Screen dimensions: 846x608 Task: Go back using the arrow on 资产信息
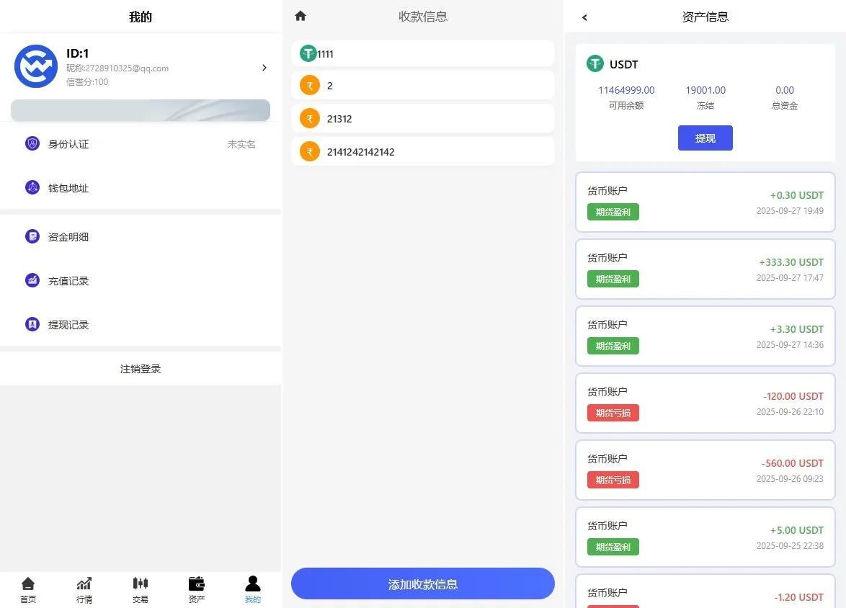tap(584, 17)
